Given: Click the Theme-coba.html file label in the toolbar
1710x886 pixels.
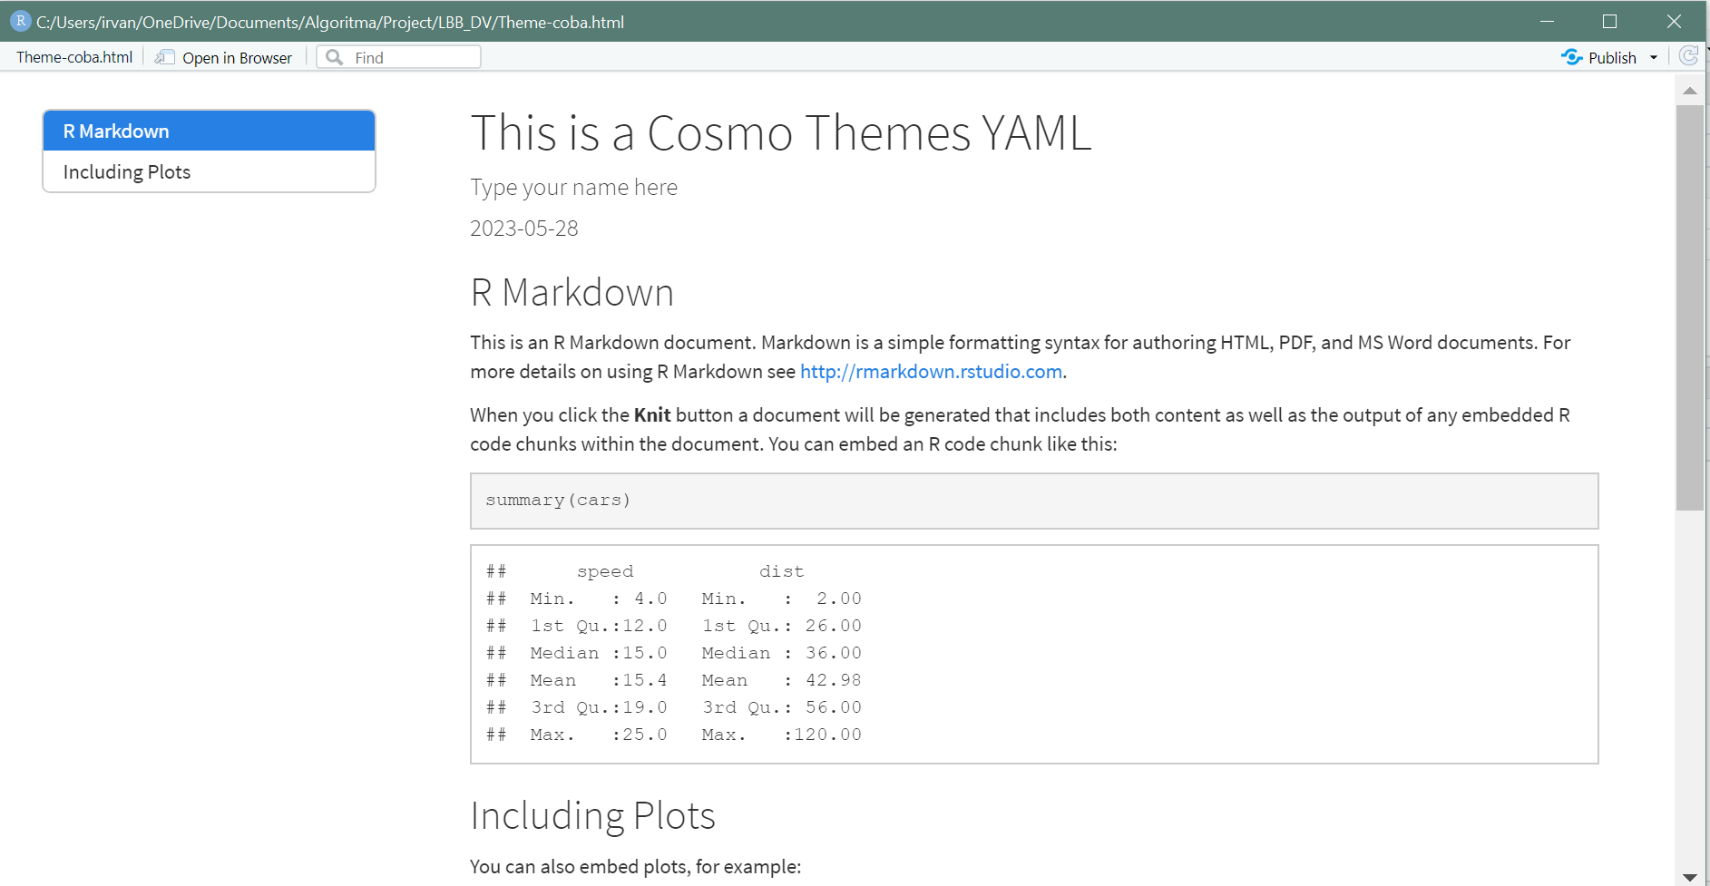Looking at the screenshot, I should (74, 57).
